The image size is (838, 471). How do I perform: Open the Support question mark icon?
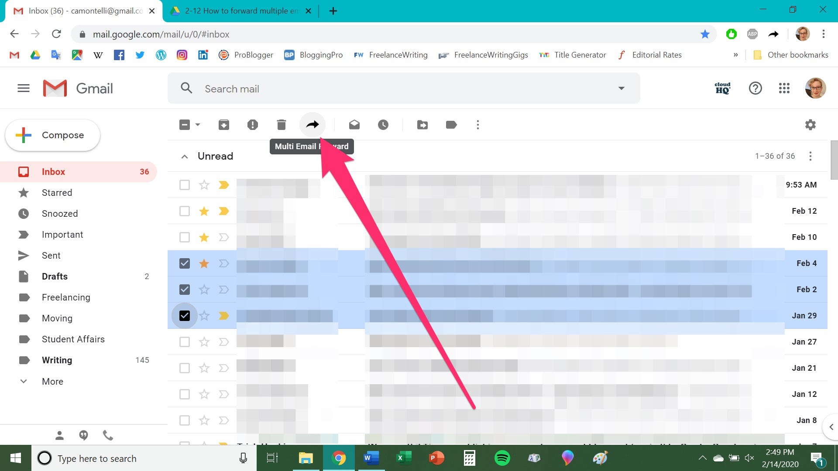[x=756, y=88]
